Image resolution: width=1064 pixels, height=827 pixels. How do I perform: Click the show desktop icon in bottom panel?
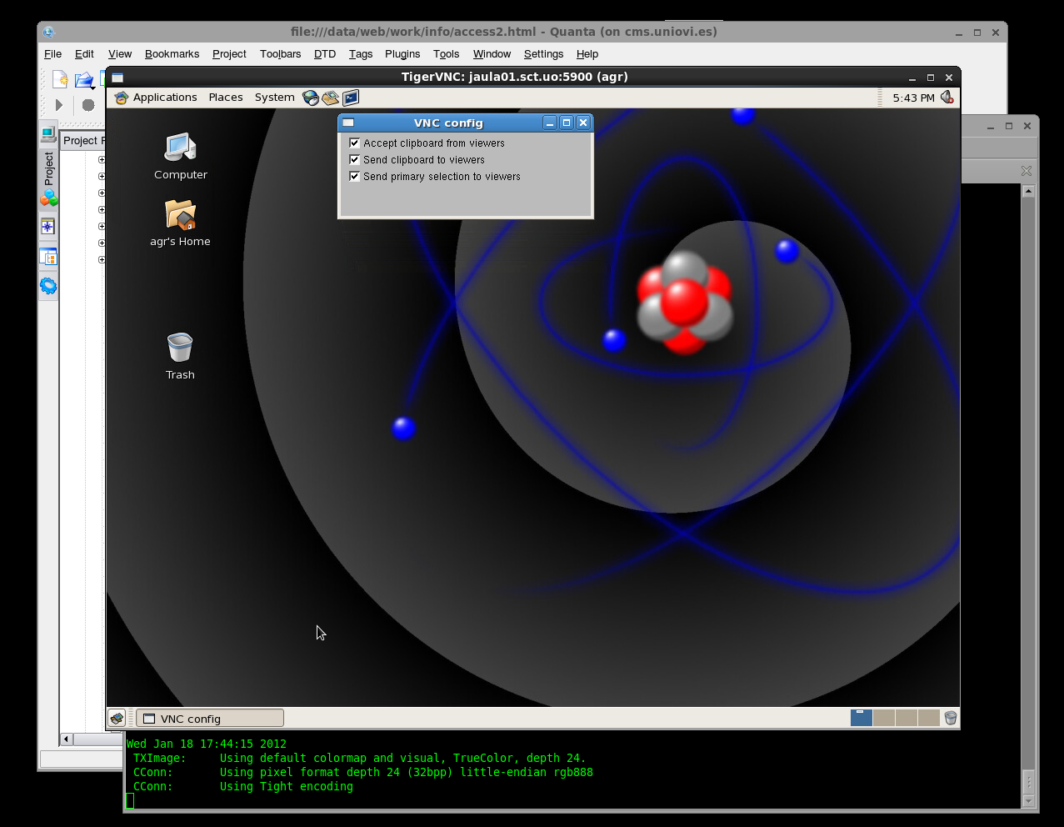[x=117, y=718]
